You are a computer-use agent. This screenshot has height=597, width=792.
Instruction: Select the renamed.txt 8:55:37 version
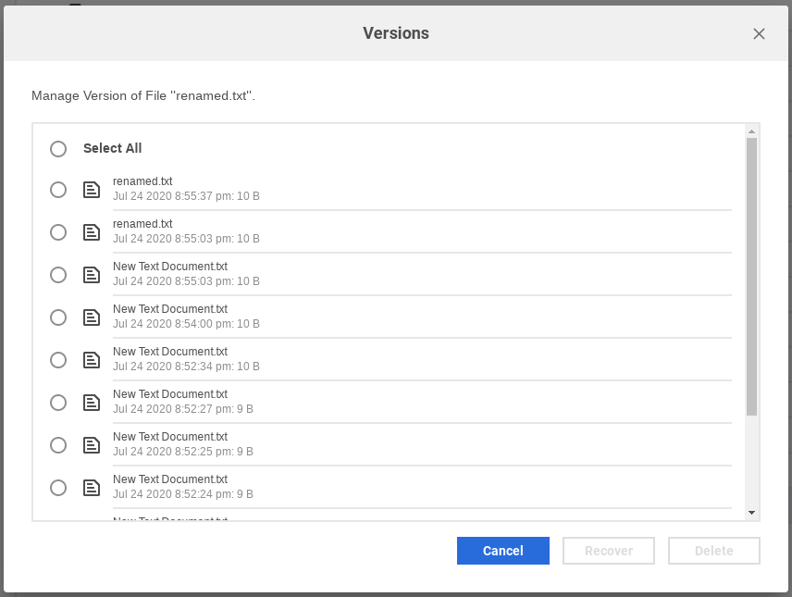coord(58,189)
